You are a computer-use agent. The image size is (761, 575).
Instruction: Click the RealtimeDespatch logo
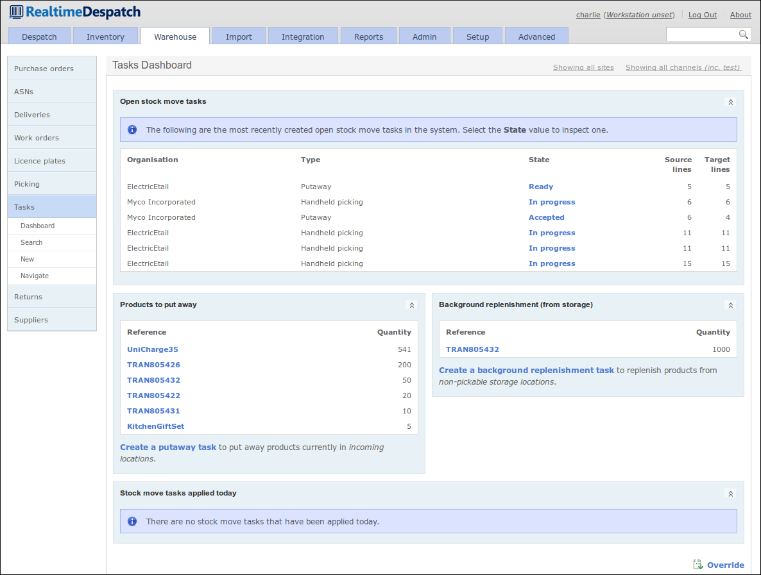click(x=74, y=12)
